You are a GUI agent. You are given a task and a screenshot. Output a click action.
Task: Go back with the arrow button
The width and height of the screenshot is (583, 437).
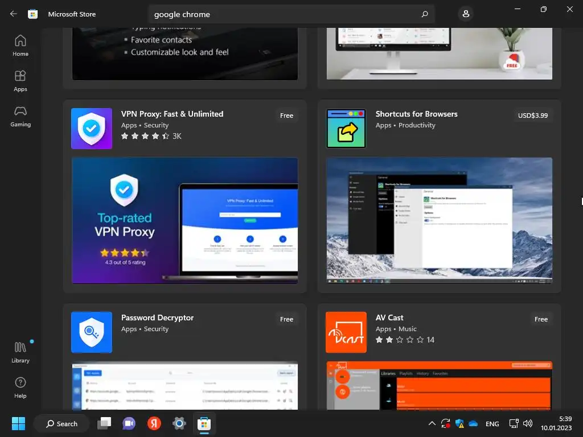click(14, 14)
